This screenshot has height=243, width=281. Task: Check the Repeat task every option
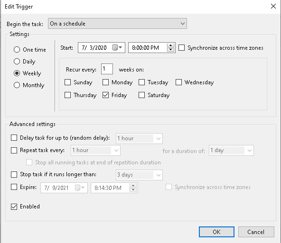(x=14, y=150)
